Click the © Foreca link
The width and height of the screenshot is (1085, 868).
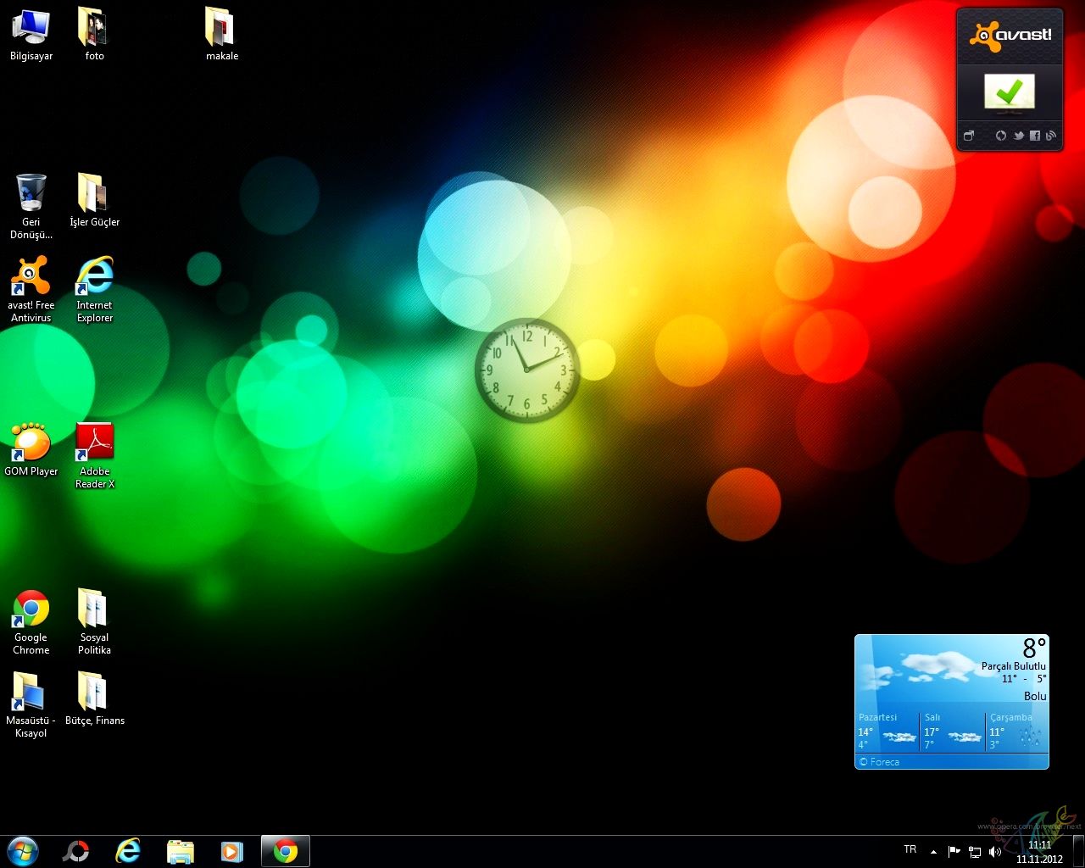[879, 762]
